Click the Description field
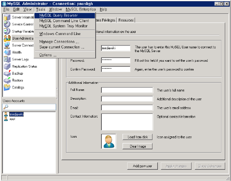Screen dimensions: 231x181 coord(127,99)
